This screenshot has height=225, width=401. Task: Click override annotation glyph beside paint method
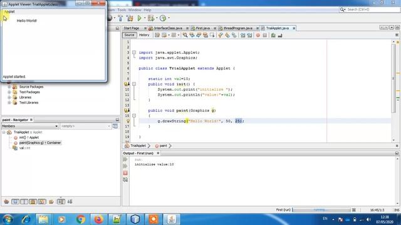point(127,111)
